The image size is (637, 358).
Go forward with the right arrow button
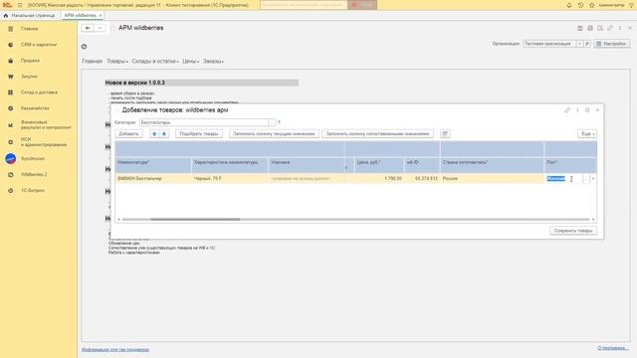click(100, 28)
